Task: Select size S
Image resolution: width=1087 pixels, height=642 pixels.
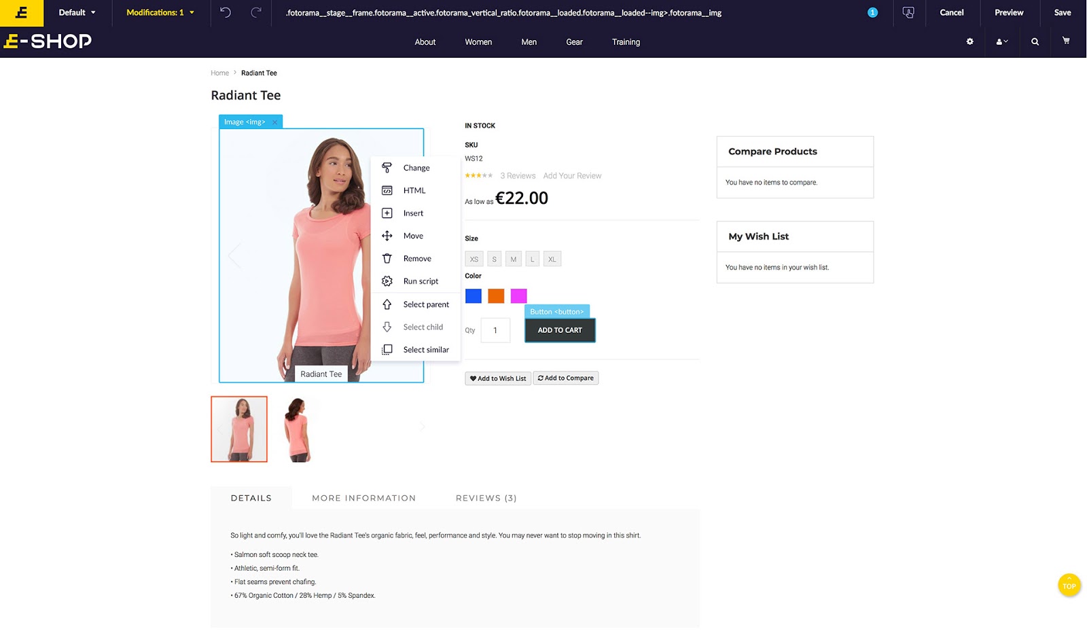Action: 494,259
